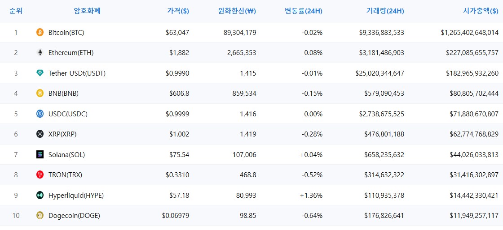Click market cap $1,265,402,648,014
The image size is (503, 230).
[470, 33]
